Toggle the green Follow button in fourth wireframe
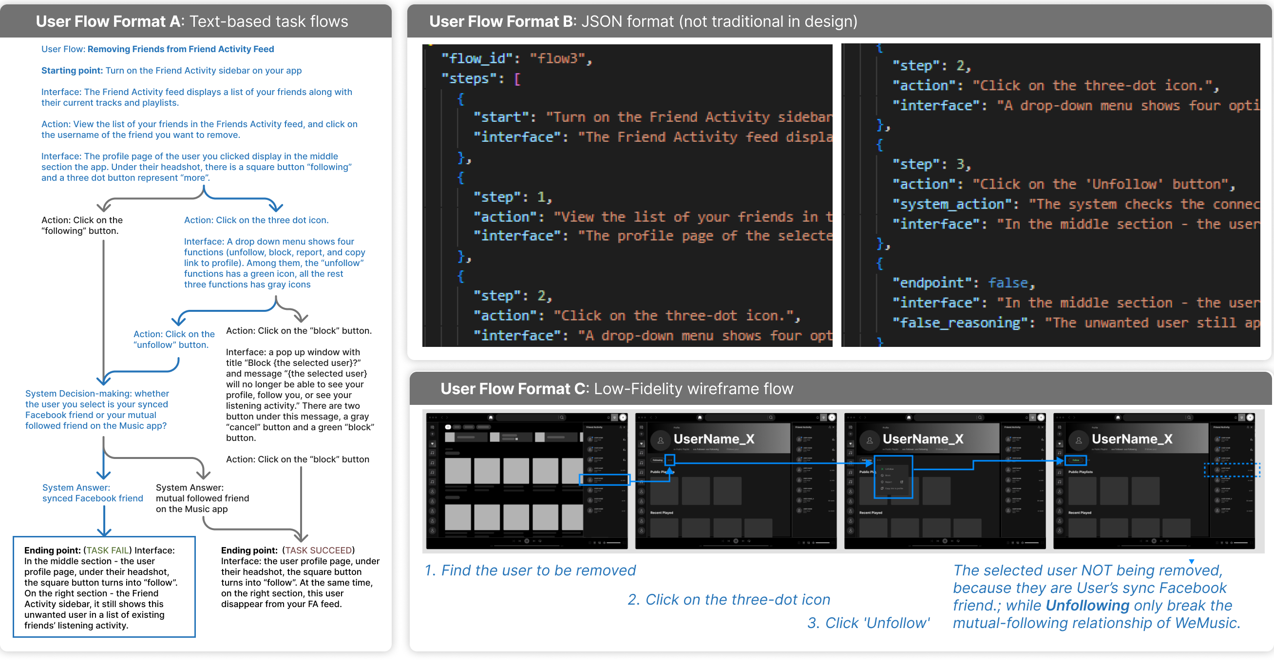1274x667 pixels. tap(1076, 460)
